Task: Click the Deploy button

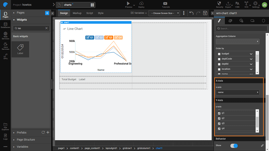Action: [141, 4]
